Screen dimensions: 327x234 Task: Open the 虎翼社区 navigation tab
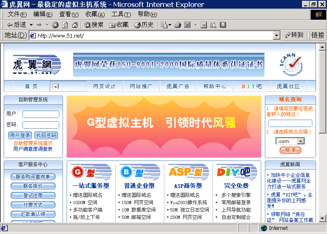[288, 86]
